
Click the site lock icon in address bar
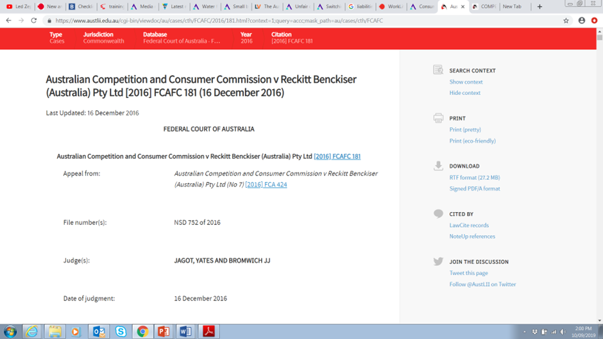49,21
